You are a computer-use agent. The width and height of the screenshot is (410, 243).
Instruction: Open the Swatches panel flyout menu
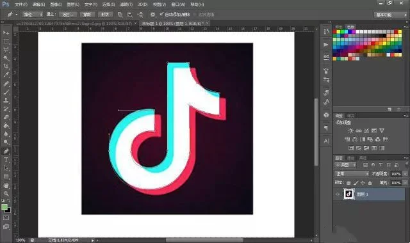tap(407, 27)
